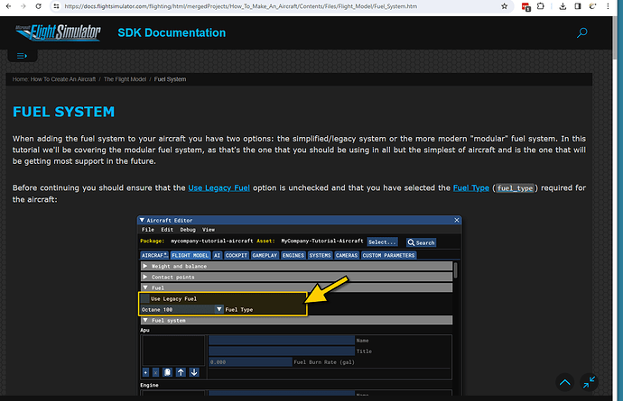
Task: Open the 'Octane 100' Fuel Type dropdown
Action: (x=182, y=309)
